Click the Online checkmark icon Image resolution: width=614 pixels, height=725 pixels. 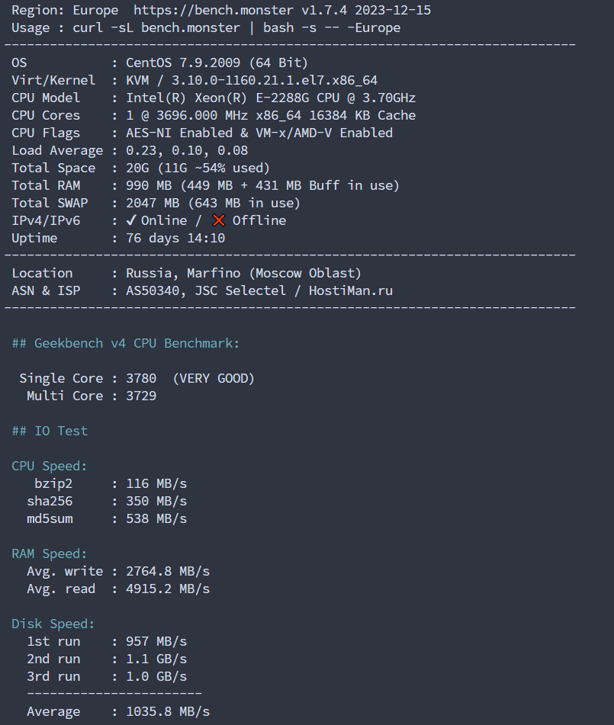[x=131, y=220]
